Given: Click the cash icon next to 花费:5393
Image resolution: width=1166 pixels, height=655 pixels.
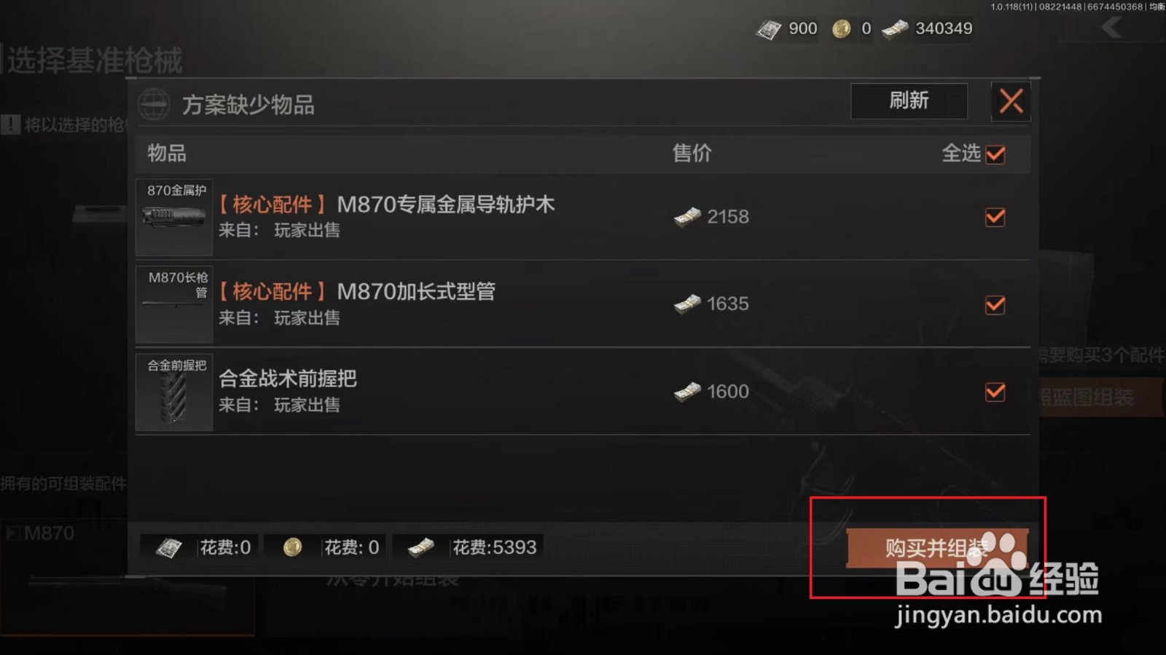Looking at the screenshot, I should tap(420, 547).
